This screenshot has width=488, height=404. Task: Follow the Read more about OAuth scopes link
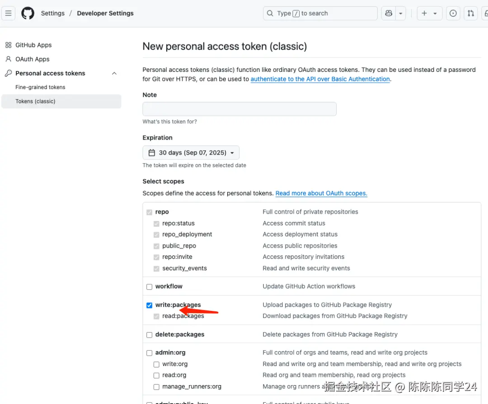point(321,193)
